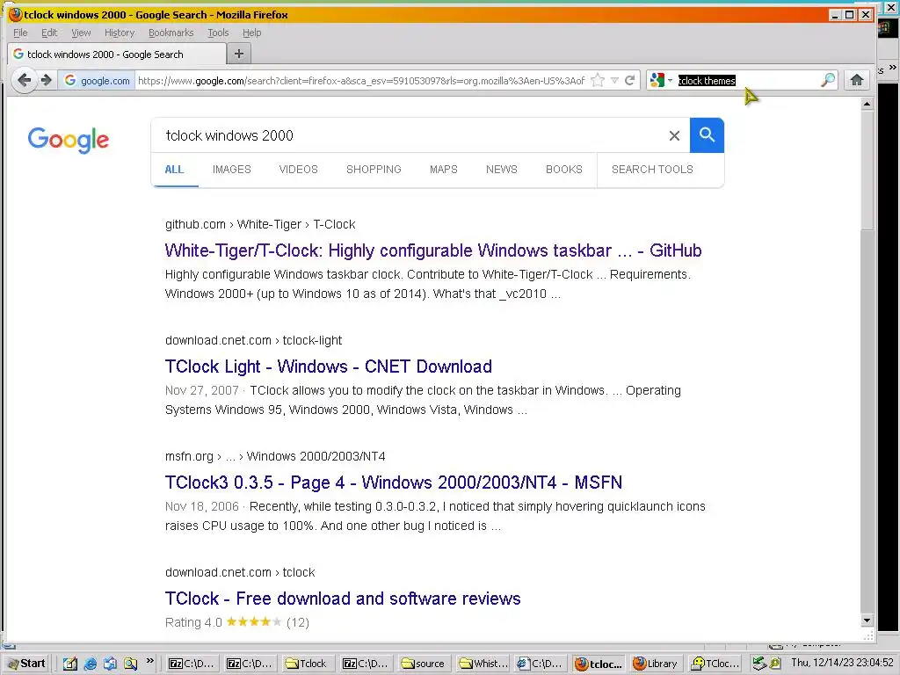Click the google.com site identity icon
The width and height of the screenshot is (900, 675).
click(x=97, y=80)
